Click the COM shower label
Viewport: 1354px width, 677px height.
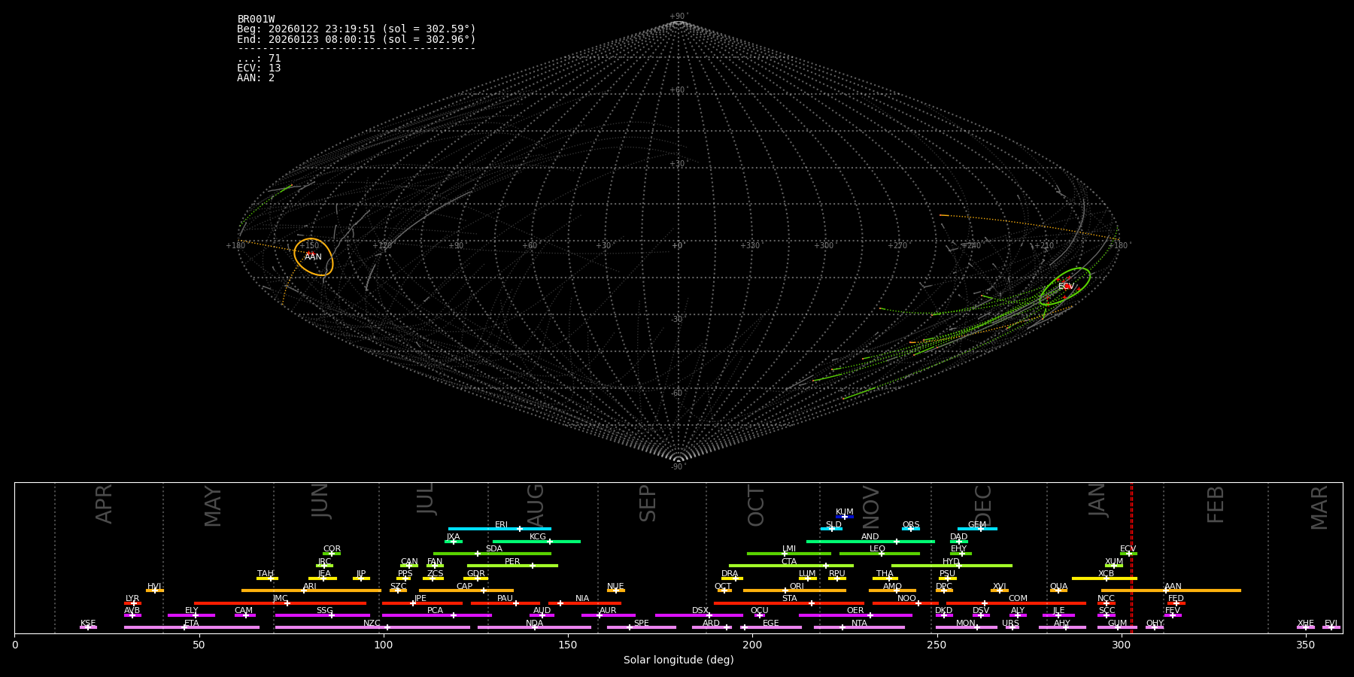point(1018,599)
